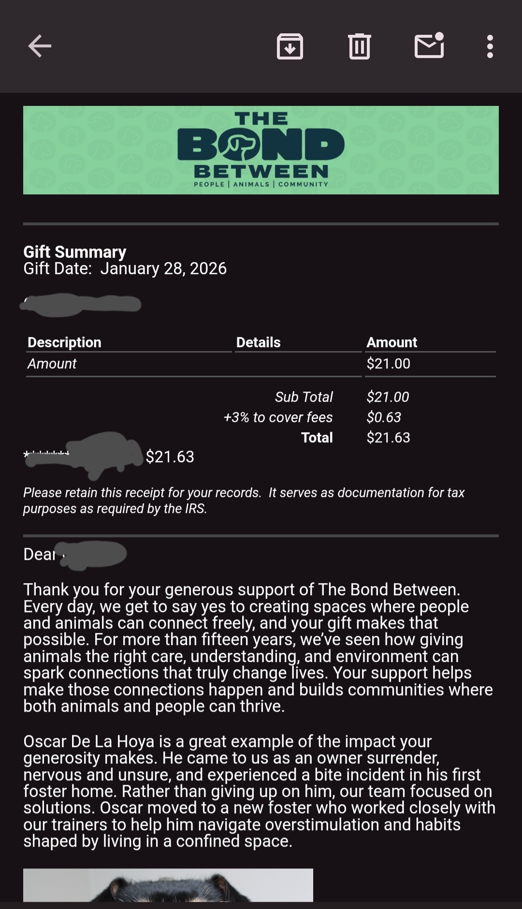Tap the Oscar De La Hoya paragraph
Image resolution: width=522 pixels, height=909 pixels.
[x=259, y=791]
